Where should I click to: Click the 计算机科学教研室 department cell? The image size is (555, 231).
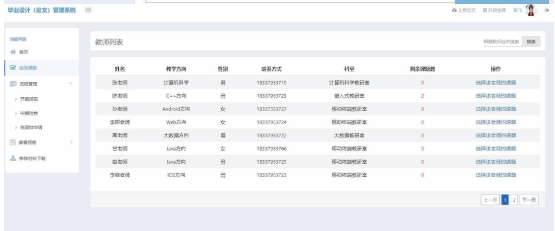(x=349, y=83)
